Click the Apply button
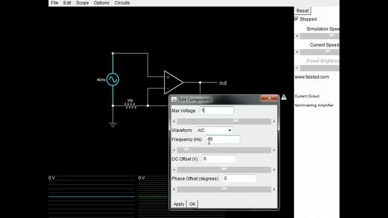This screenshot has width=388, height=218. point(179,204)
